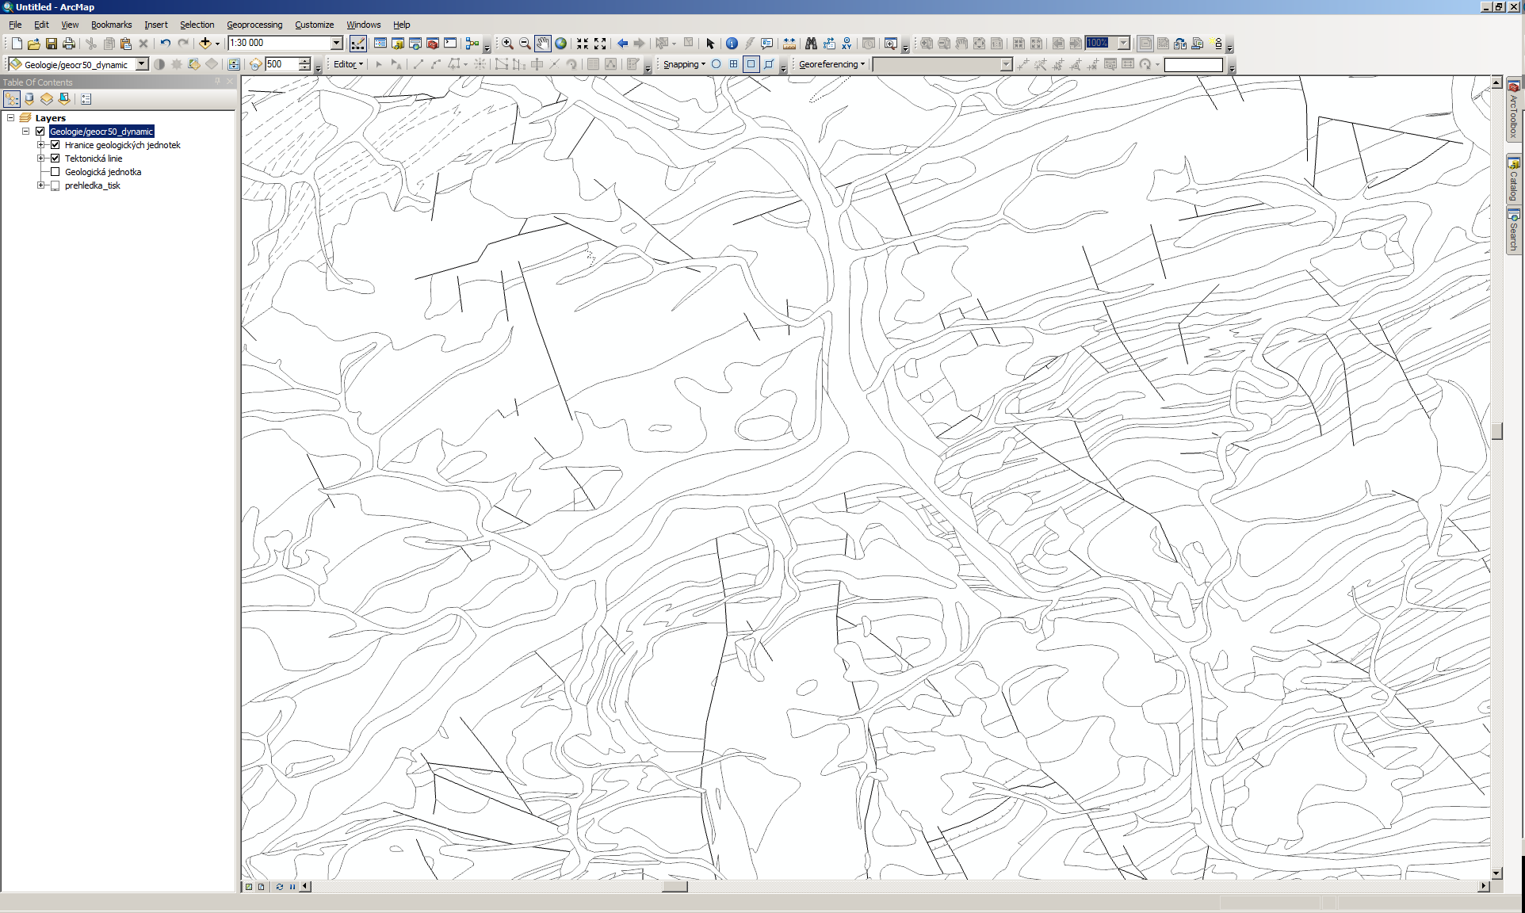Click the 500 timer interval field
This screenshot has height=913, width=1525.
[x=281, y=64]
